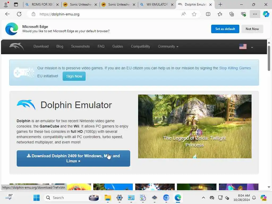Open Settings and more ellipsis menu
This screenshot has height=204, width=272.
point(255,14)
